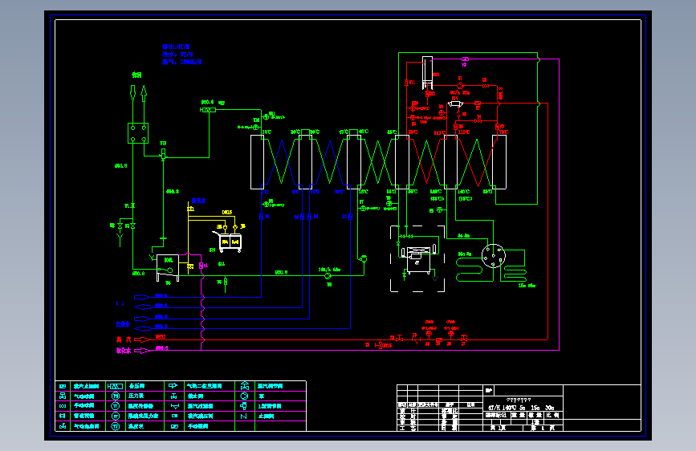Select the green upward arrow at top left
This screenshot has width=696, height=451.
point(144,93)
